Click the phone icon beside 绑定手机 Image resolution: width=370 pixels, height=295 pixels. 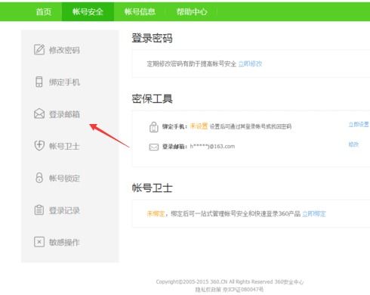(39, 82)
